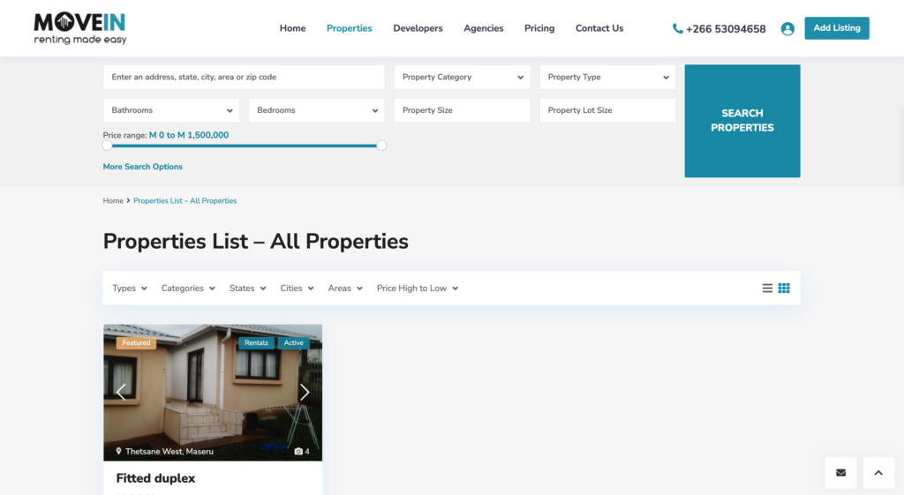This screenshot has height=495, width=904.
Task: Focus the Property Size input field
Action: point(463,110)
